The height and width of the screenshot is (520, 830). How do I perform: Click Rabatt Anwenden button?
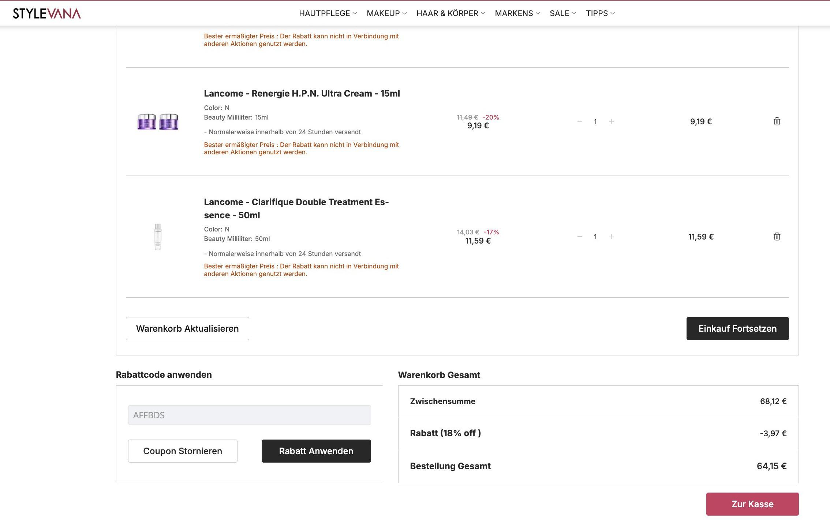pos(316,451)
